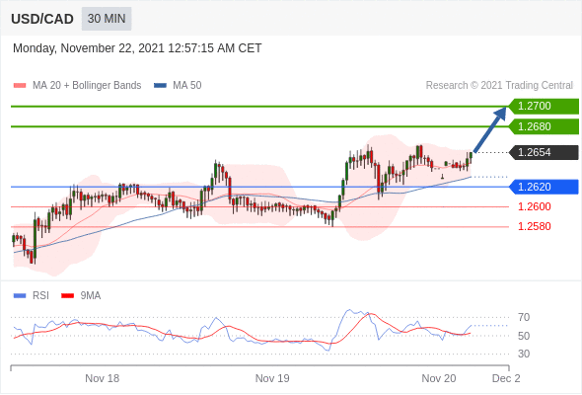Click the USD/CAD pair title
582x395 pixels.
point(42,19)
